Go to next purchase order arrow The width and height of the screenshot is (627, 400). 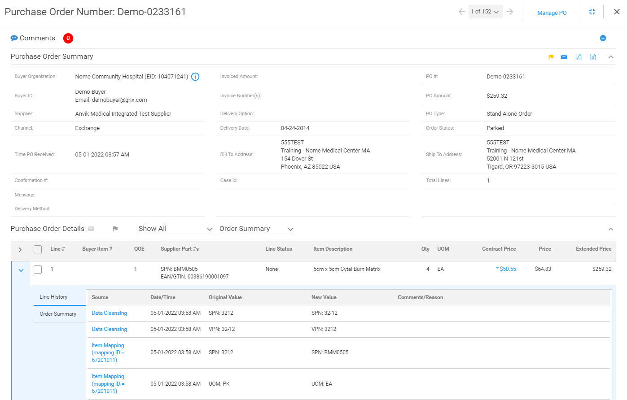point(510,12)
